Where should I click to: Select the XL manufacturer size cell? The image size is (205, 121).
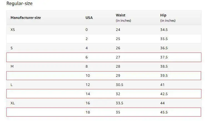(x=13, y=103)
